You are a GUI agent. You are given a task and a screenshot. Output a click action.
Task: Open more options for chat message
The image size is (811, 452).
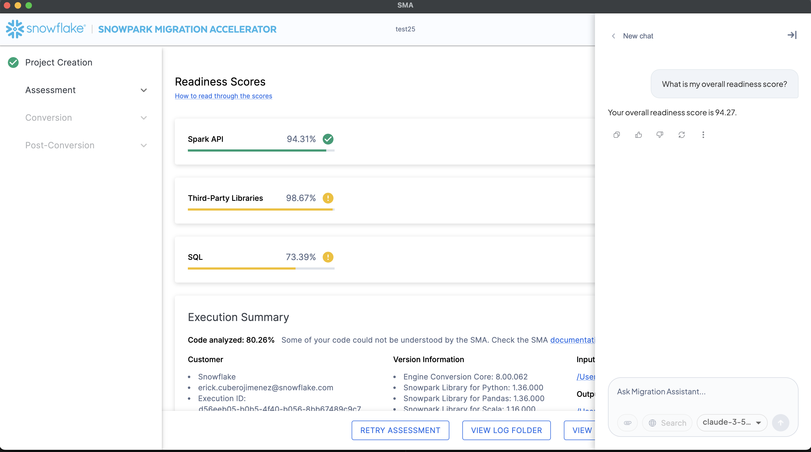[703, 135]
